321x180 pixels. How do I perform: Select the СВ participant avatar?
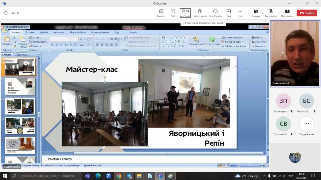[283, 124]
